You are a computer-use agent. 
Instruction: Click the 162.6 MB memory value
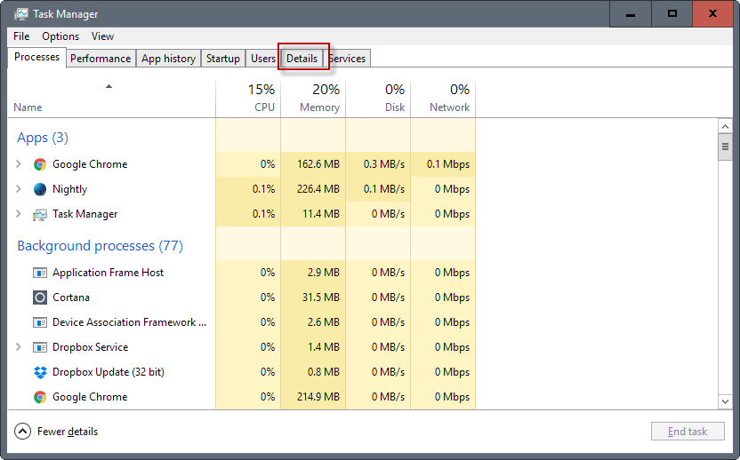[x=318, y=164]
